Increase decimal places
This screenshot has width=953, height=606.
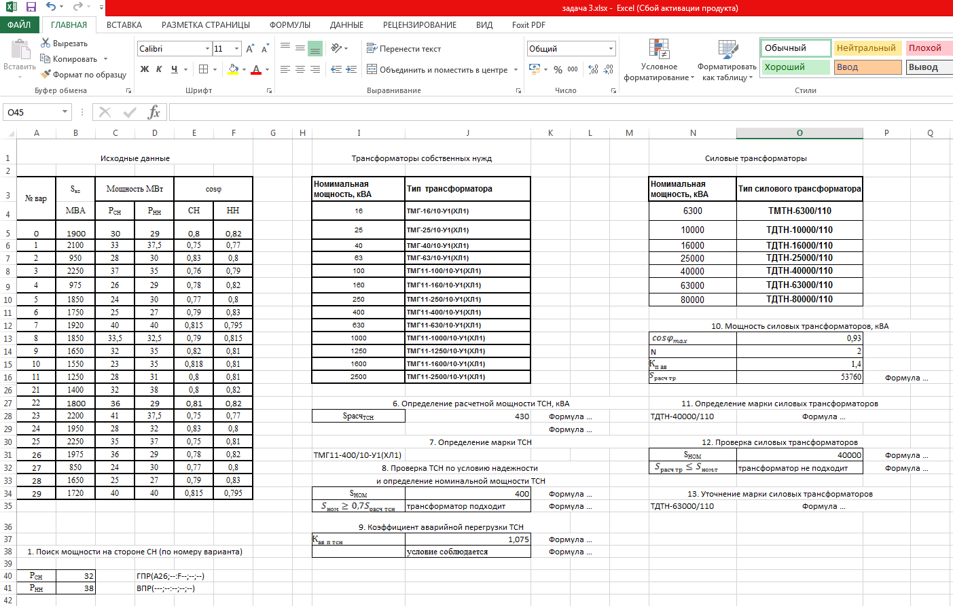[594, 69]
